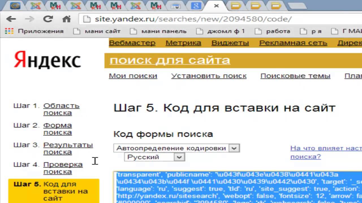Go to step 2 Форма поиска
This screenshot has width=362, height=203.
coord(57,129)
